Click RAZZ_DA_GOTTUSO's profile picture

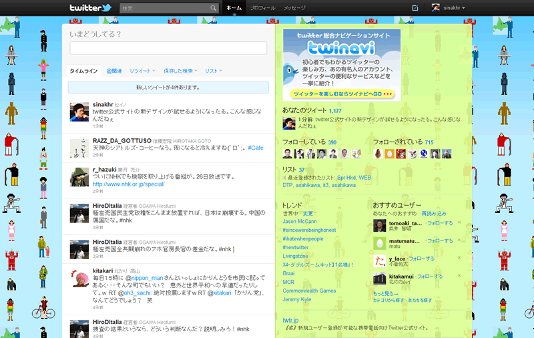point(79,148)
